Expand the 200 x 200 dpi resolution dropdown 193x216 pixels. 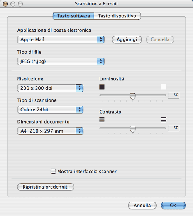coord(50,88)
